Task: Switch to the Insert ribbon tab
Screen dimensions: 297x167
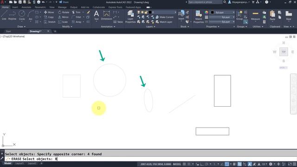Action: click(15, 7)
